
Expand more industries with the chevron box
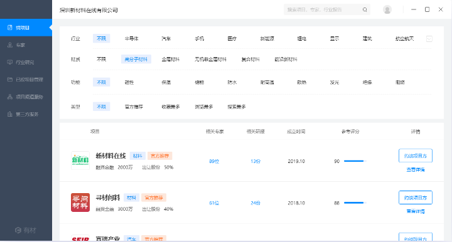coord(429,39)
